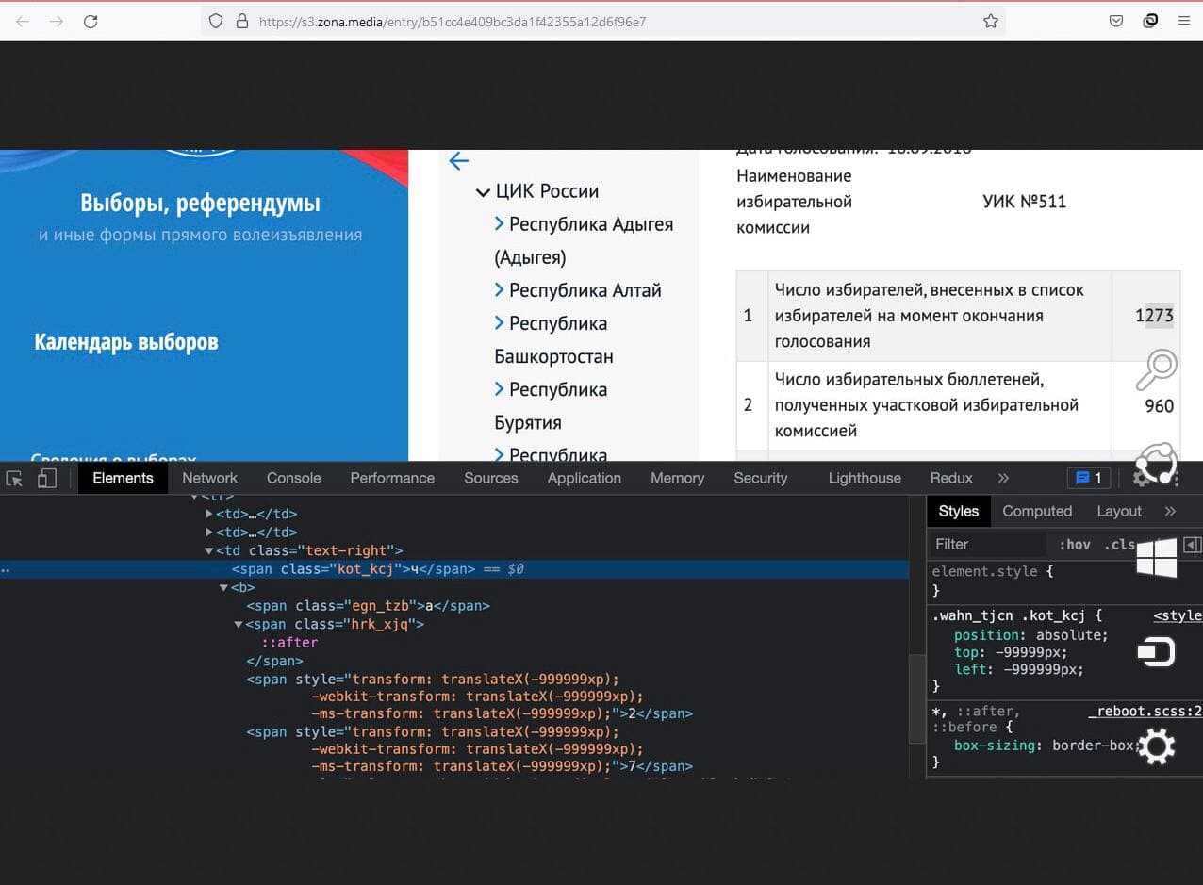Image resolution: width=1203 pixels, height=885 pixels.
Task: Click the white Windows logo overlay icon
Action: (1157, 558)
